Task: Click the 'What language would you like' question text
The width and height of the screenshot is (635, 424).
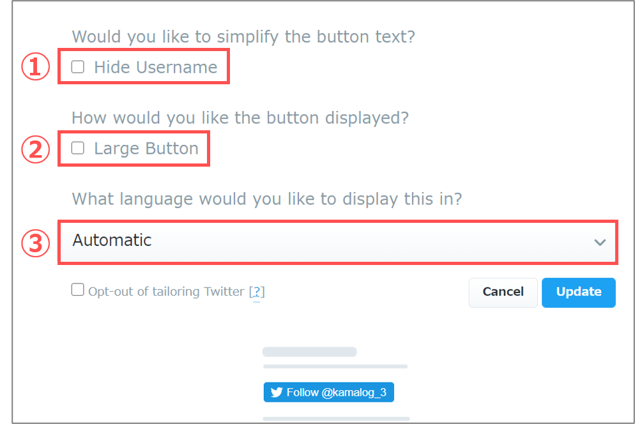Action: click(267, 199)
